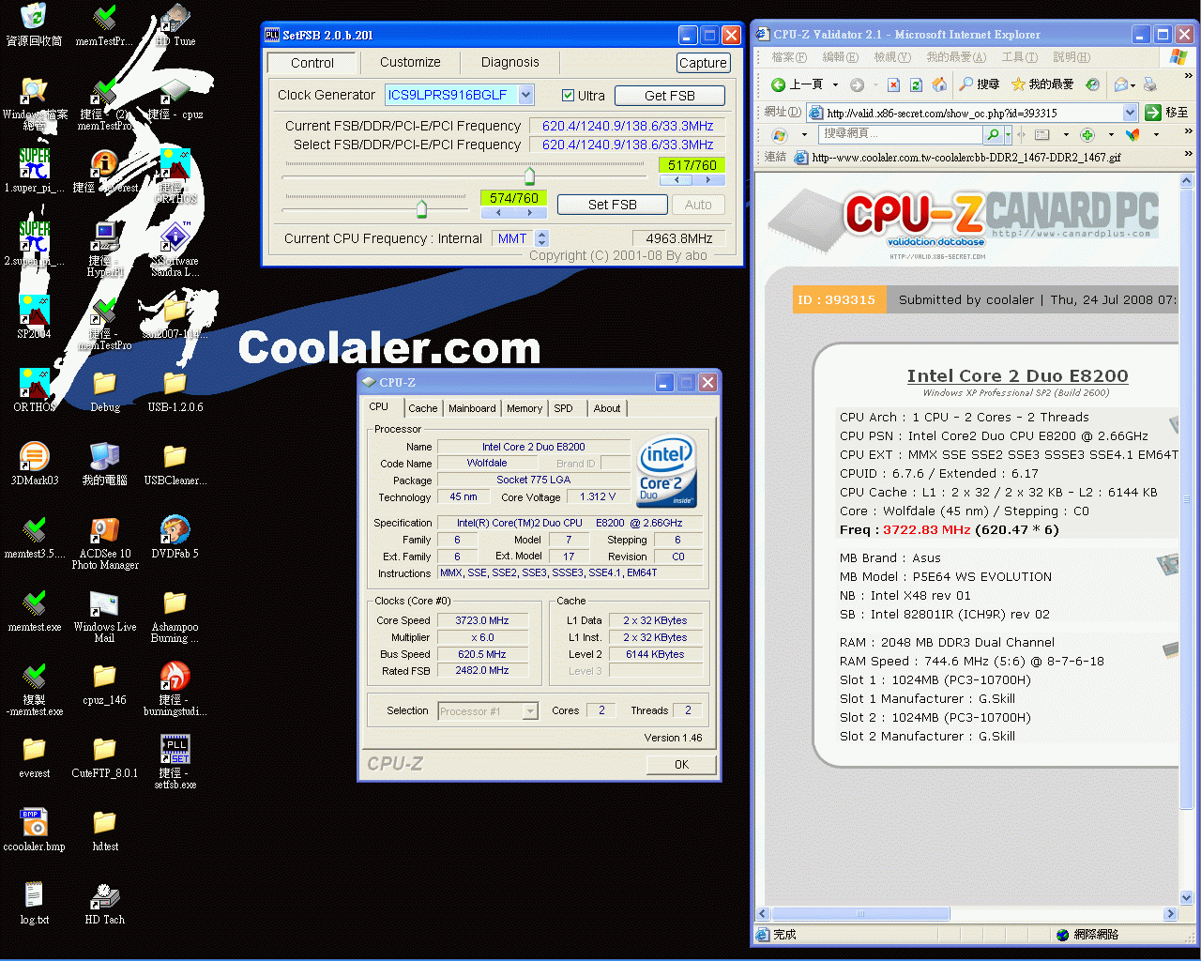This screenshot has height=961, width=1201.
Task: Open SP2004 desktop icon
Action: tap(35, 312)
